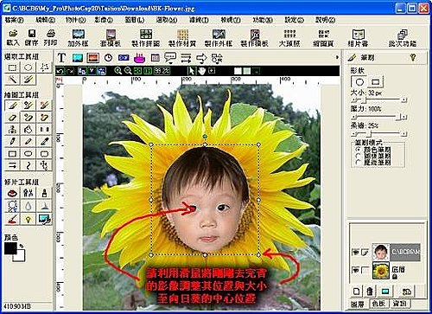Open the 製作材質 (make texture) tool
Image resolution: width=432 pixels, height=314 pixels.
pos(182,38)
